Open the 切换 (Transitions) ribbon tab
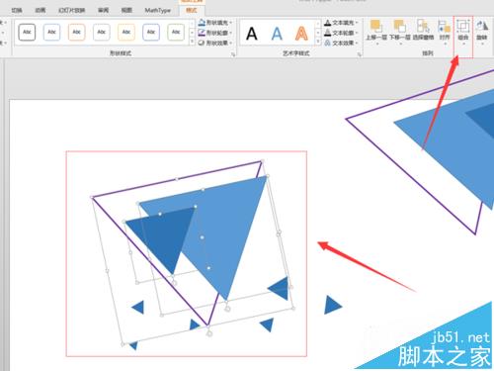The width and height of the screenshot is (494, 371). click(x=17, y=11)
